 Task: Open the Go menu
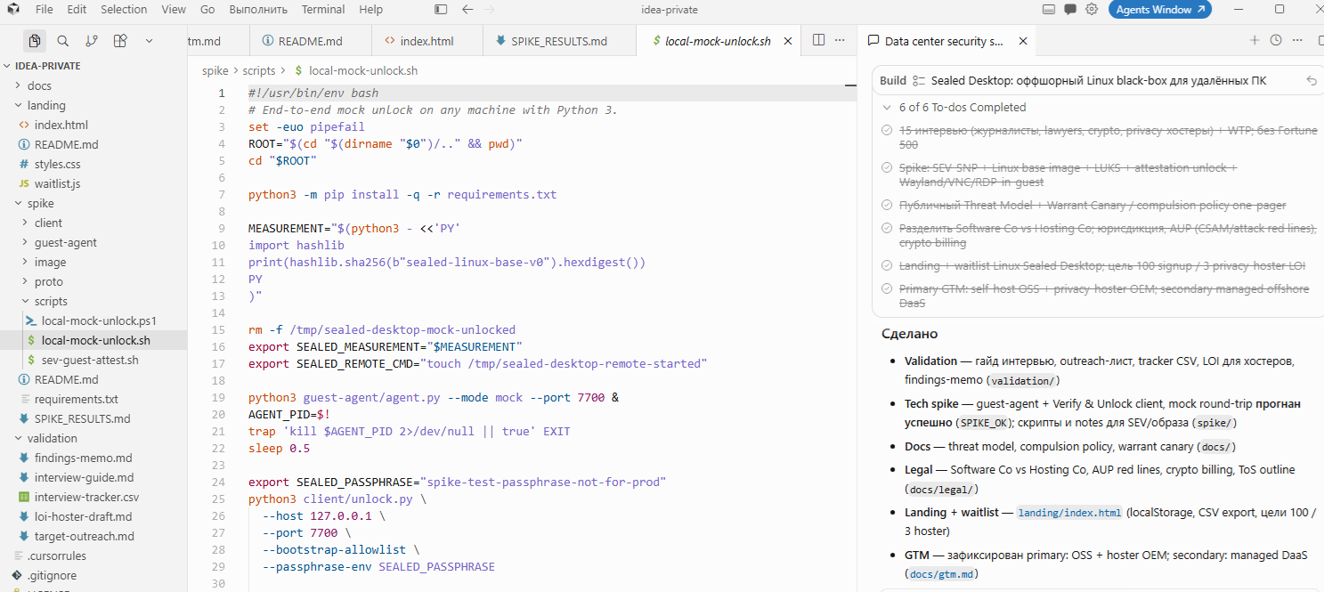[207, 10]
